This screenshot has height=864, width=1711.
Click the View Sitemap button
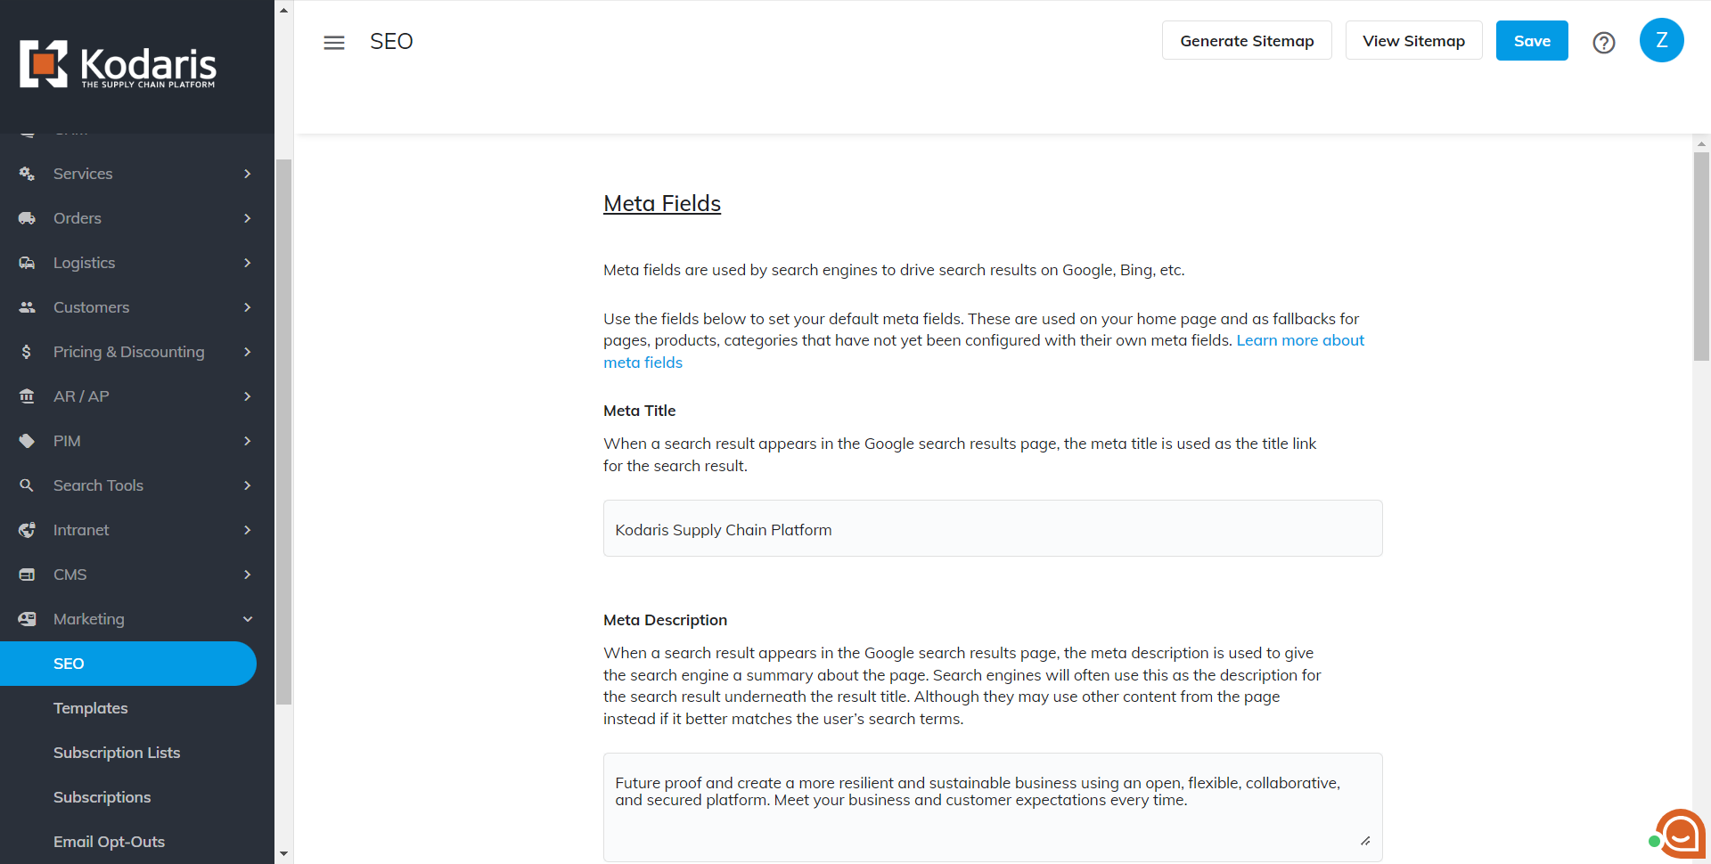tap(1413, 41)
